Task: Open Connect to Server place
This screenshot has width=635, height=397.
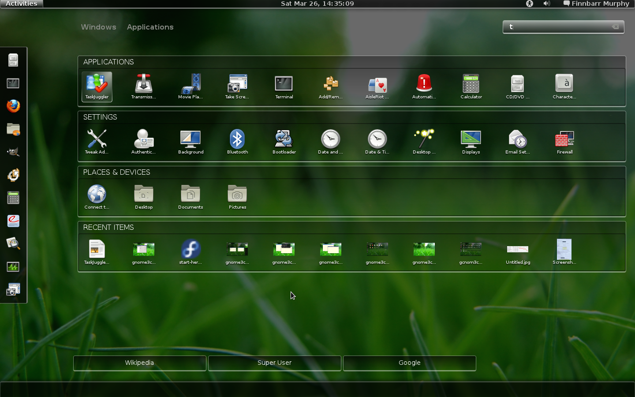Action: 97,197
